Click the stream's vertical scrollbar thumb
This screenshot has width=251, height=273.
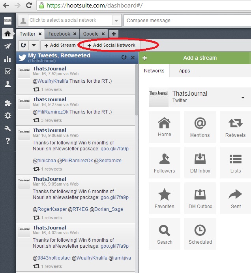(137, 90)
